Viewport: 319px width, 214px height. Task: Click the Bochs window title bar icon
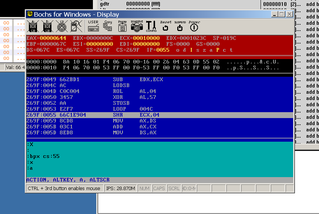tap(30, 14)
